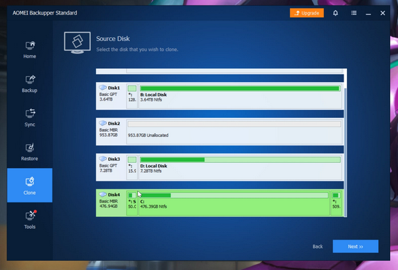Select the Clone sidebar item
The height and width of the screenshot is (270, 398).
point(29,185)
